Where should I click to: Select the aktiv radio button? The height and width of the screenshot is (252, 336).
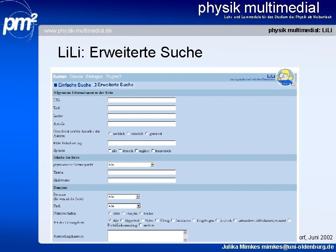coord(110,213)
